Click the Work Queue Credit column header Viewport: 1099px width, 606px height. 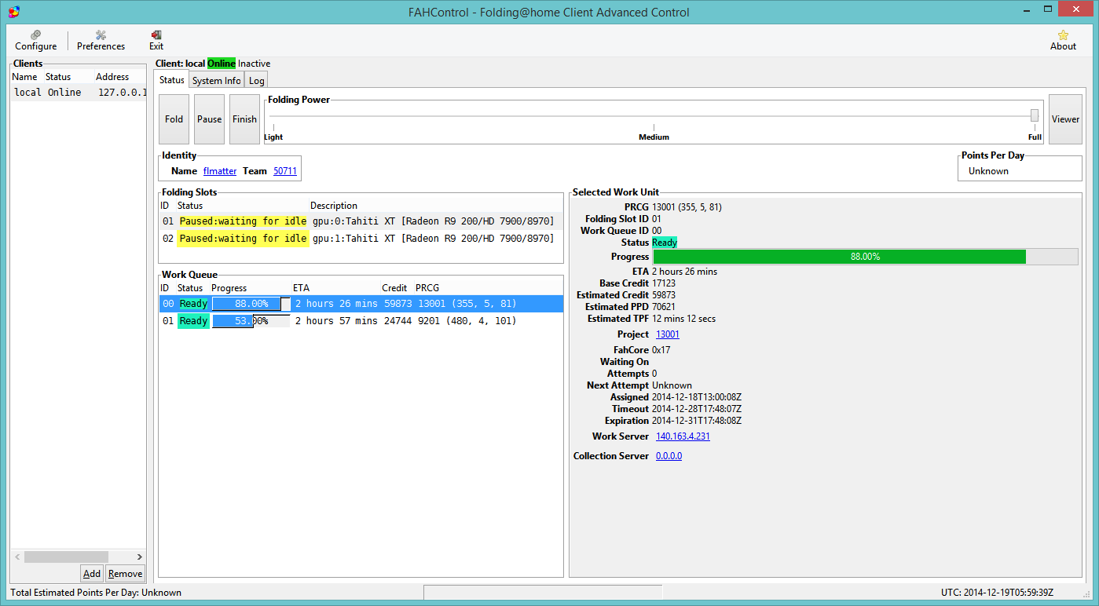tap(394, 288)
